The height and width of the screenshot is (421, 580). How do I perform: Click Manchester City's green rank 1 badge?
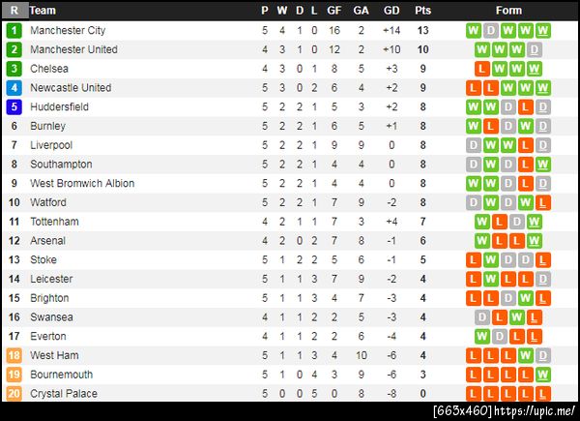coord(14,30)
